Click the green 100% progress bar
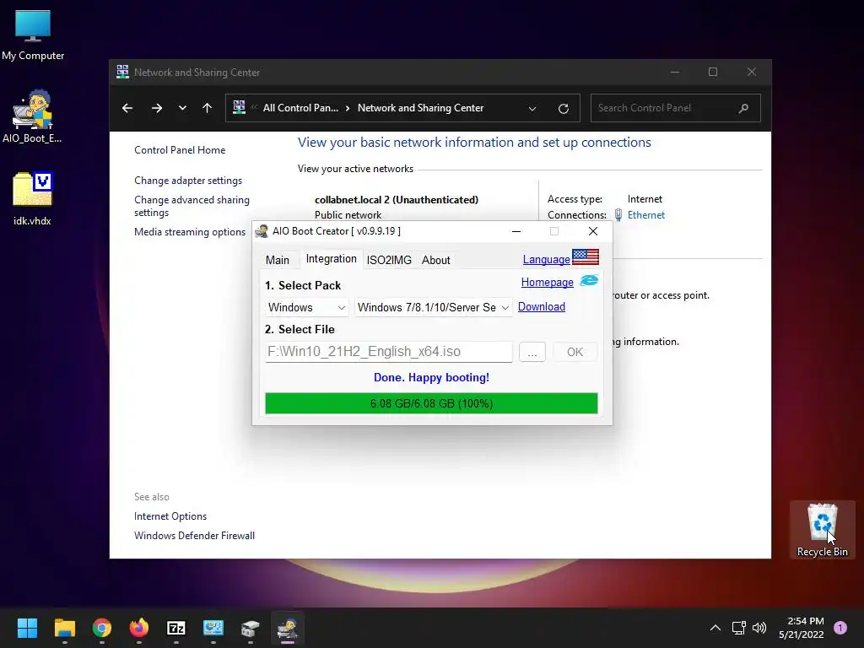864x648 pixels. (431, 403)
